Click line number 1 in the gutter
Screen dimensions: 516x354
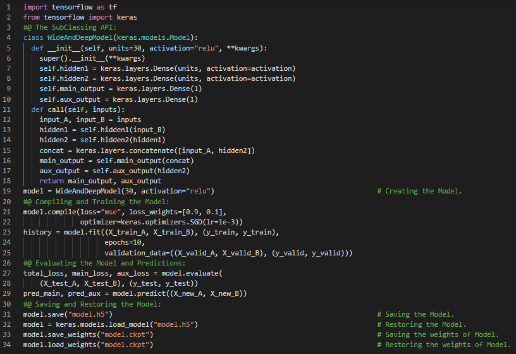pyautogui.click(x=9, y=8)
